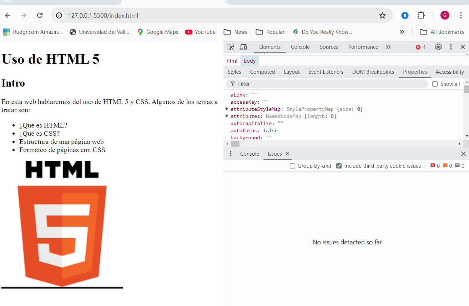Click vertical scrollbar down arrow in properties

[x=466, y=136]
